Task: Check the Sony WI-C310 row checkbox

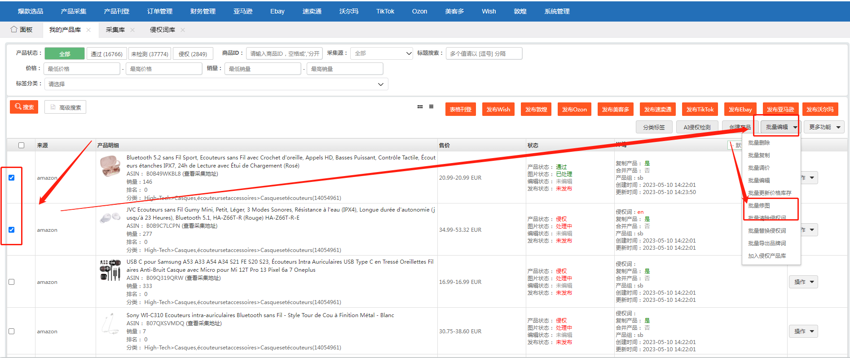Action: tap(12, 331)
